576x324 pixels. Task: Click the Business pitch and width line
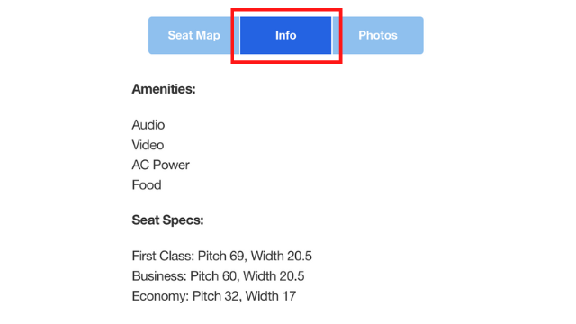[x=218, y=276]
